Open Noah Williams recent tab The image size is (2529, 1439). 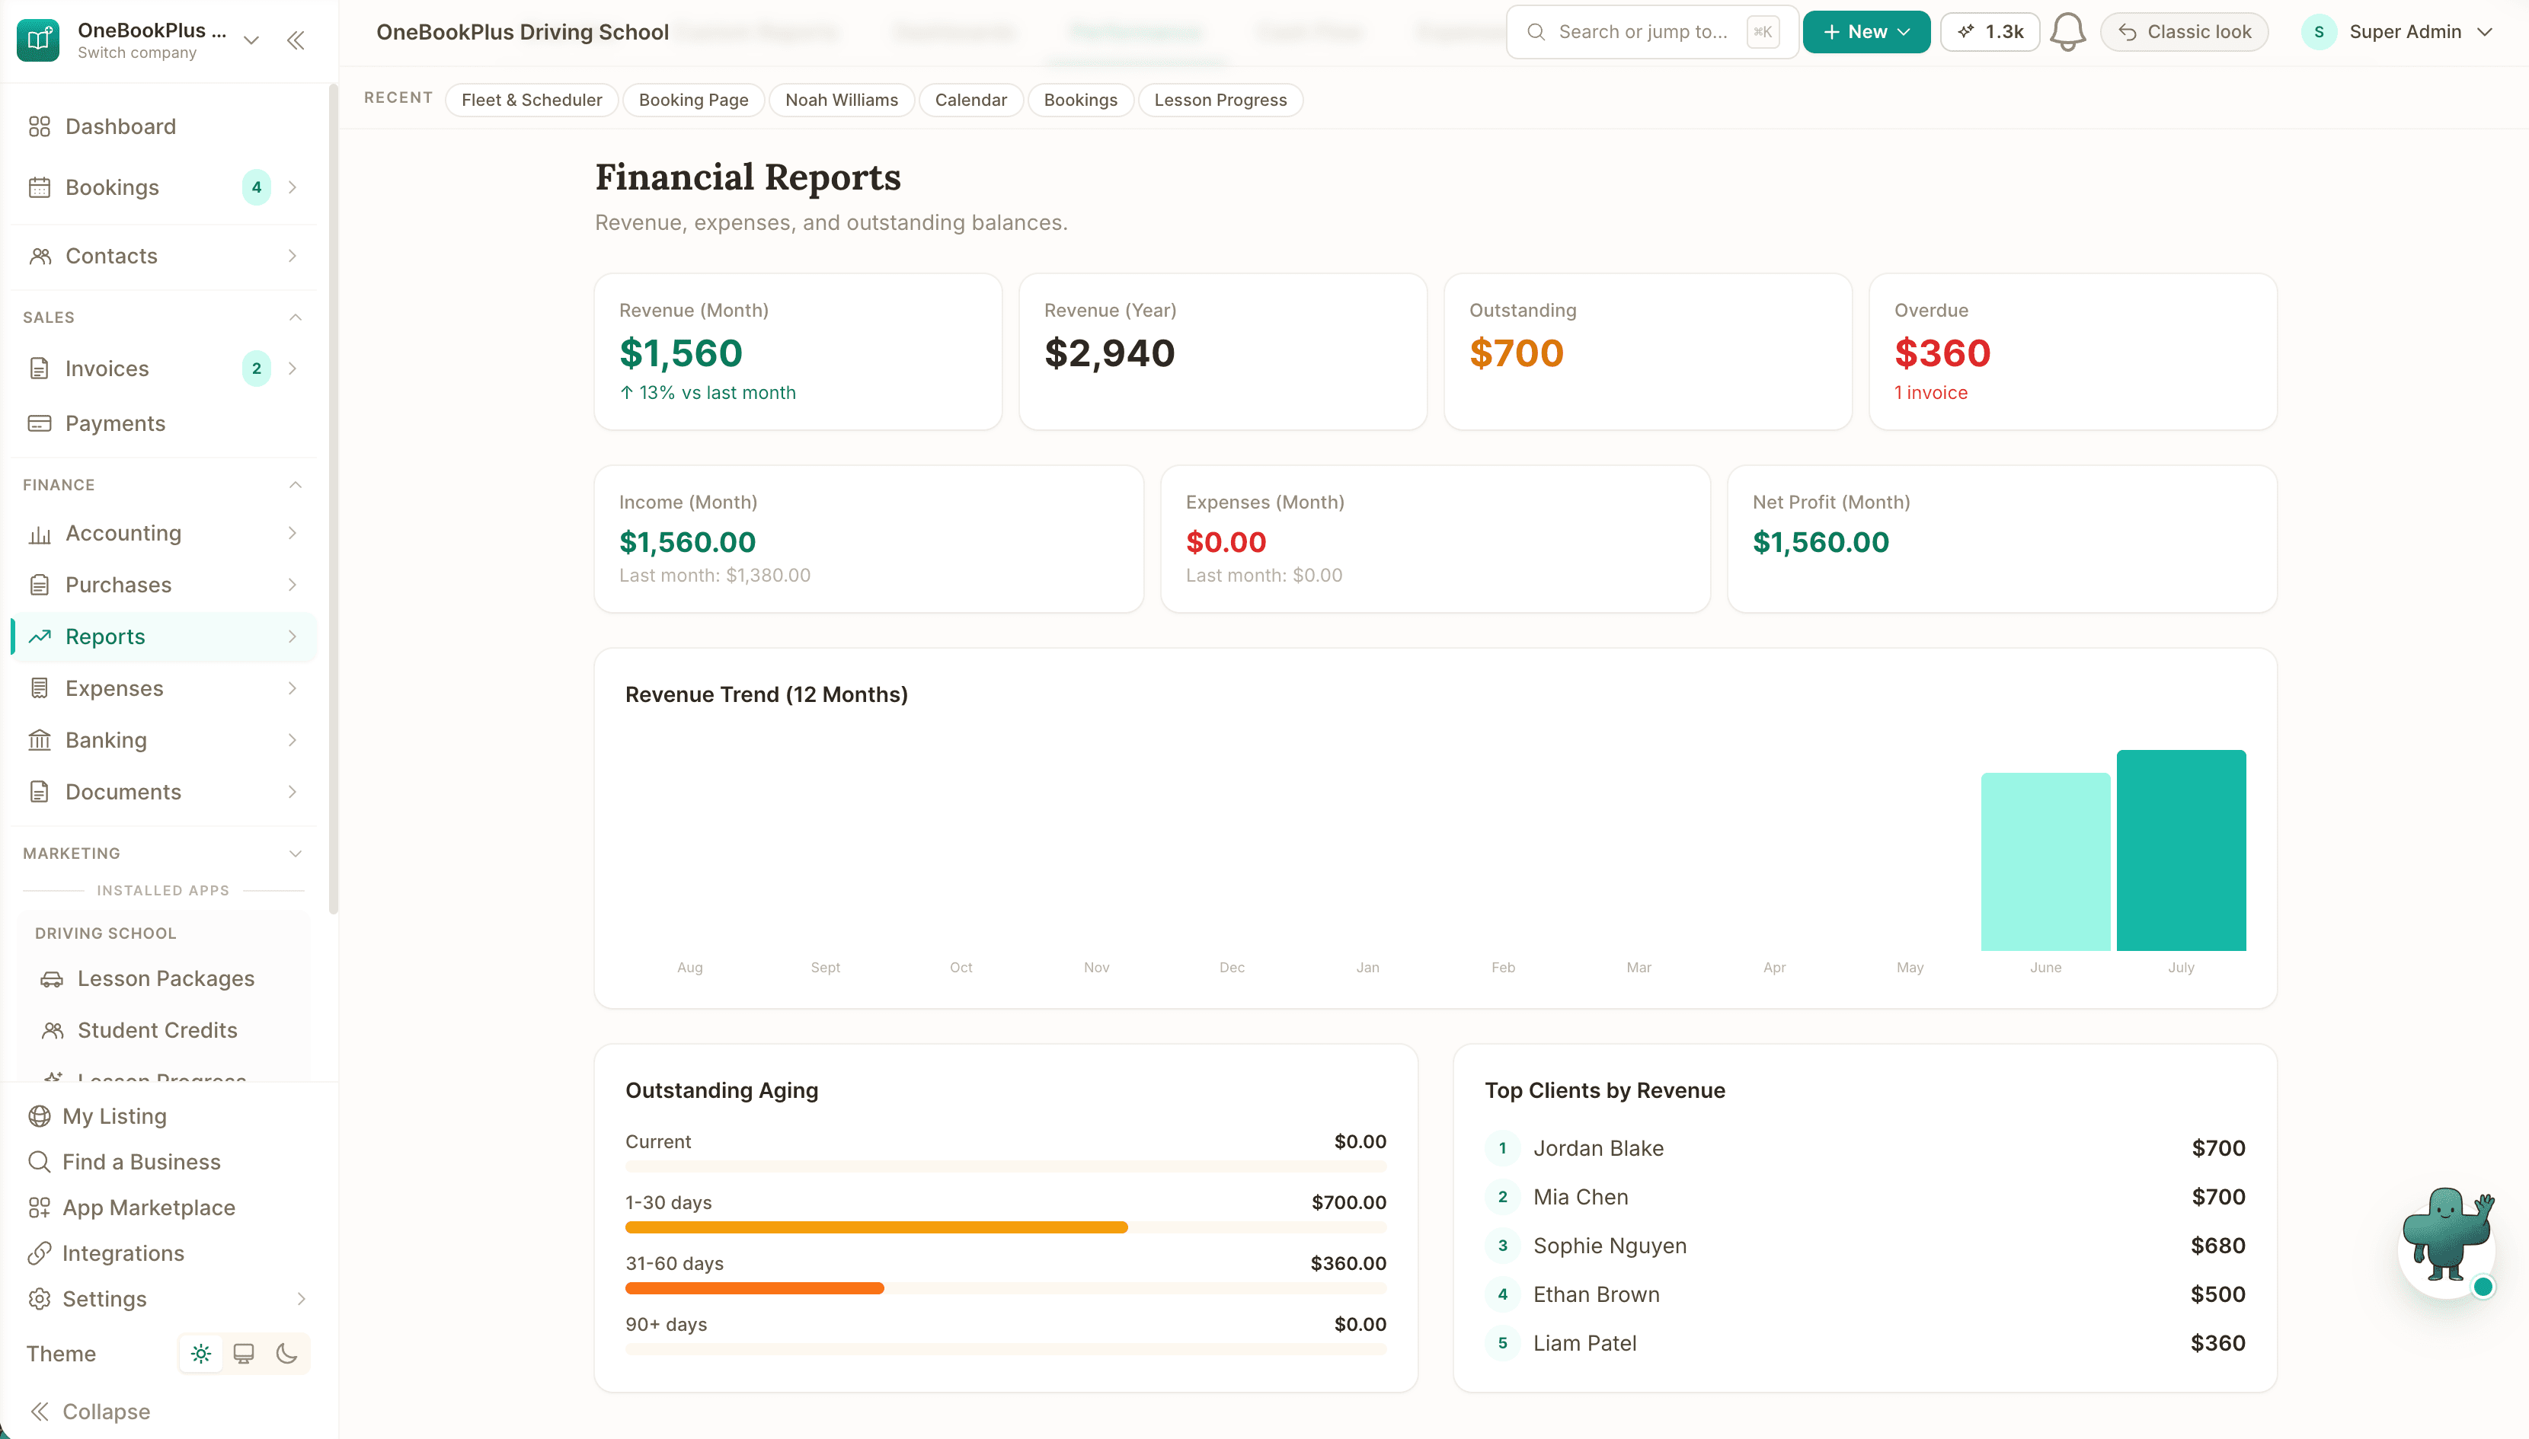(x=842, y=100)
